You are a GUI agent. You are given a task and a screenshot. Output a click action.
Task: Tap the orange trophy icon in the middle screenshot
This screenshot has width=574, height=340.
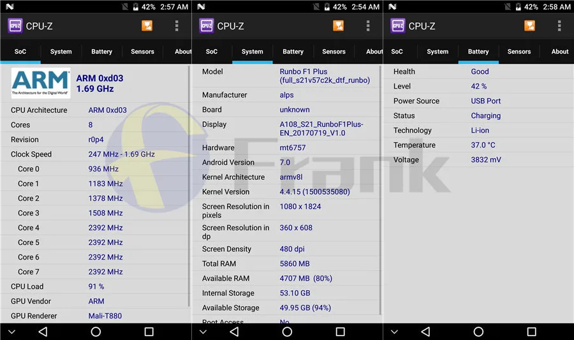[x=338, y=26]
